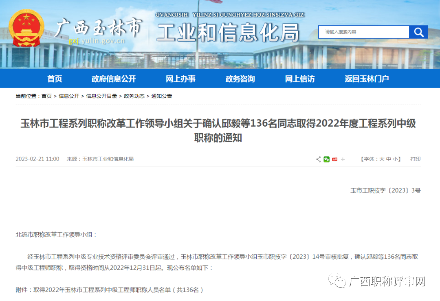Screen dimensions: 440x301
Task: Click breadcrumb link 首页
Action: coord(46,96)
